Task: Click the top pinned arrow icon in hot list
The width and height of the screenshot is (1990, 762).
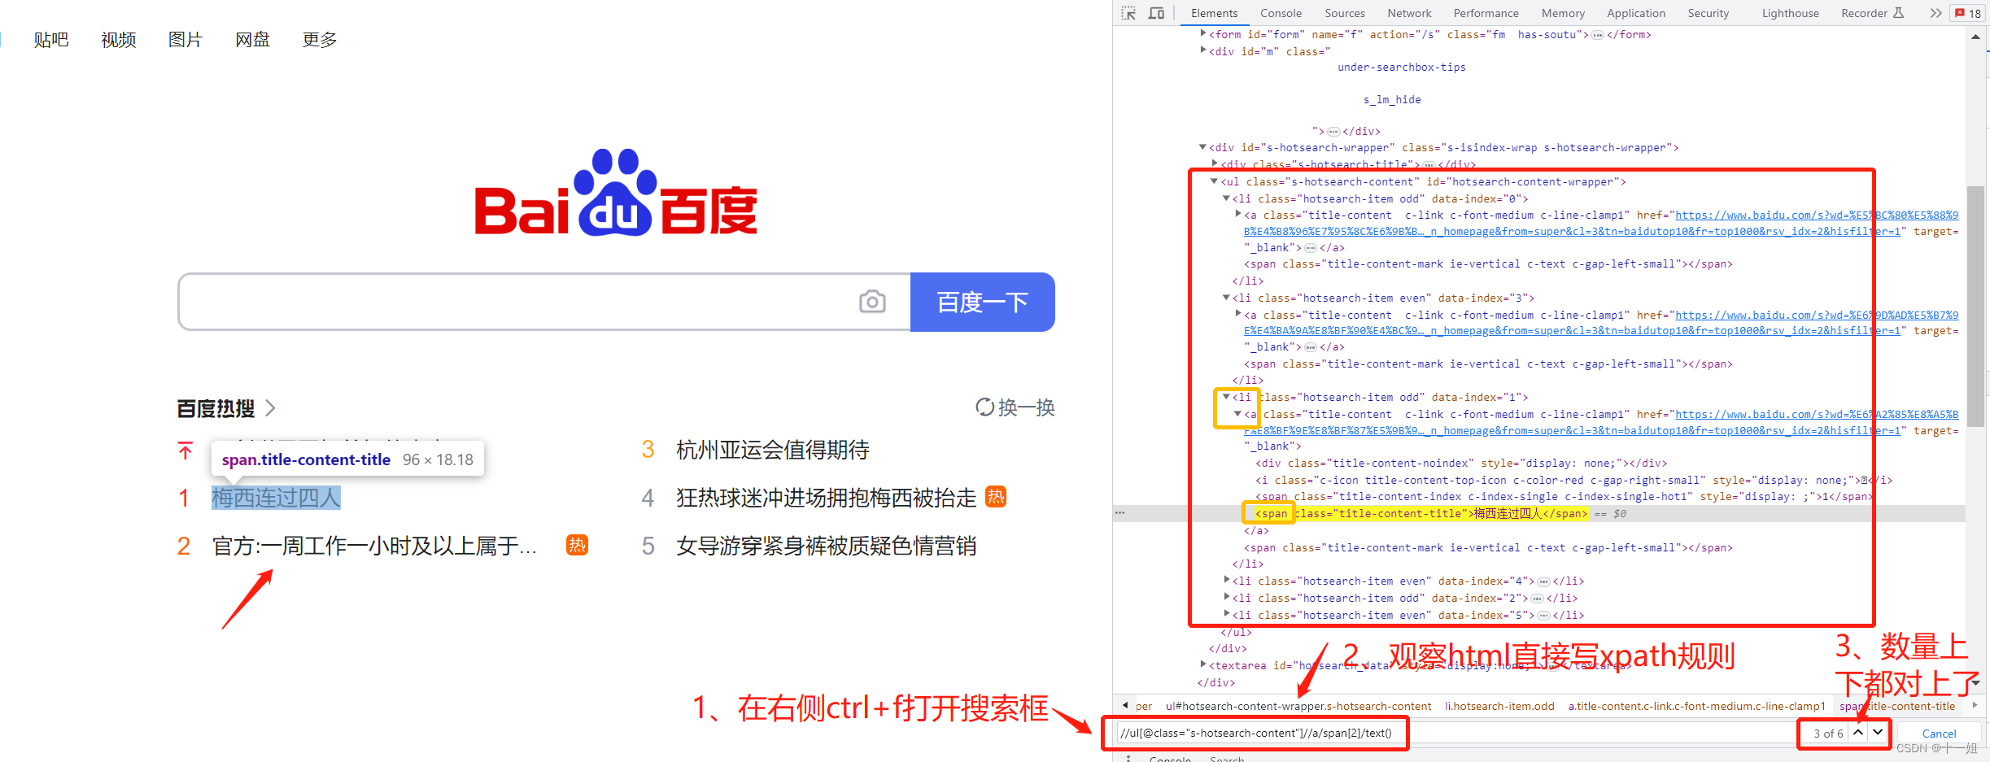Action: [x=185, y=451]
